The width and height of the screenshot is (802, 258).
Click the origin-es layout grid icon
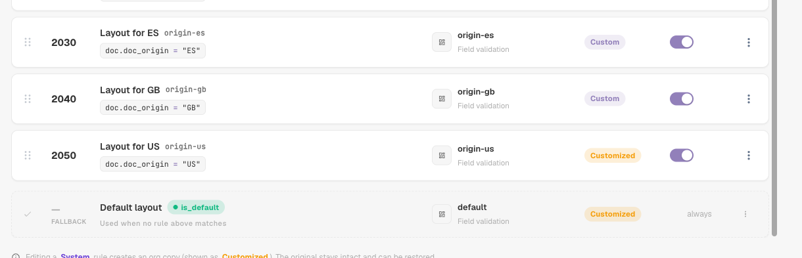pos(442,42)
